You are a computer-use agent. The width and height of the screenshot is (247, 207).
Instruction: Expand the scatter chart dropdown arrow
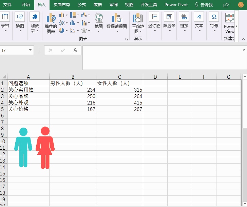(78, 31)
